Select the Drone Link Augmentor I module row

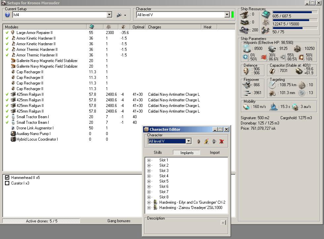[35, 128]
